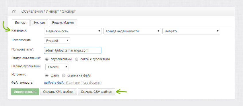The height and width of the screenshot is (106, 243).
Task: Click the edit pencil icon in the header
Action: pos(14,11)
